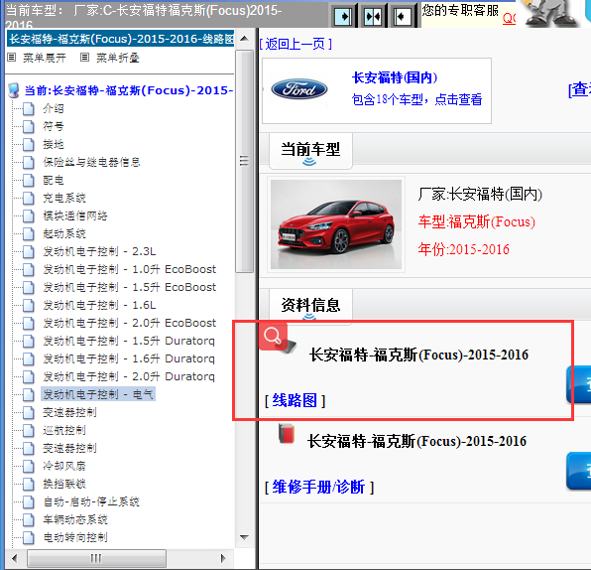Open 自动-启动-停止系统 tree item
This screenshot has height=570, width=591.
click(x=91, y=501)
